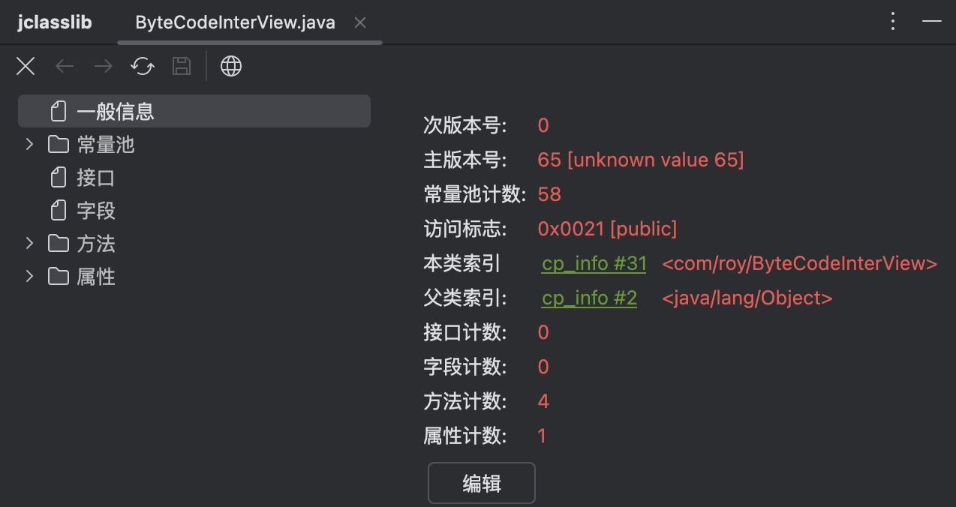Click the save floppy disk icon
The image size is (956, 507).
point(181,67)
